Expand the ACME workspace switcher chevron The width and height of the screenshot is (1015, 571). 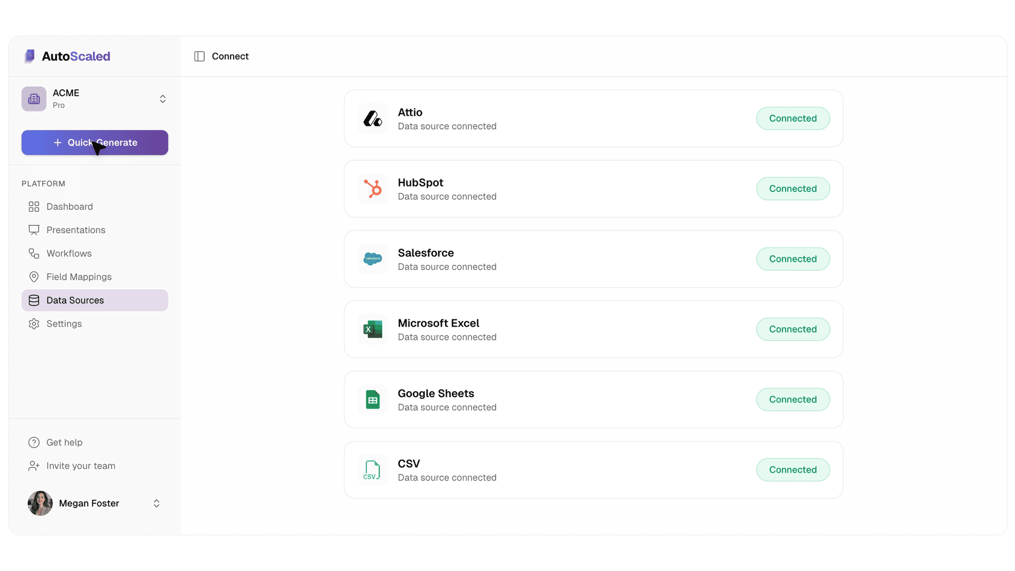coord(163,99)
